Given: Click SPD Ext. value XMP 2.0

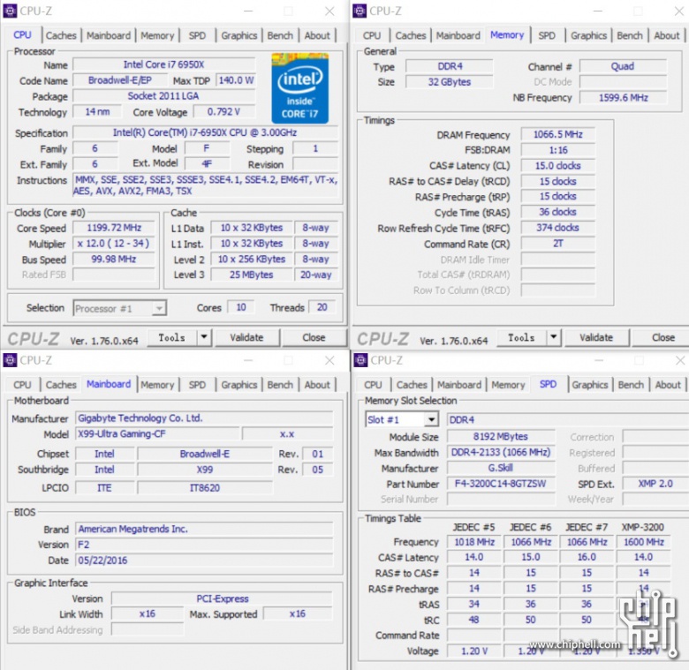Looking at the screenshot, I should tap(655, 484).
